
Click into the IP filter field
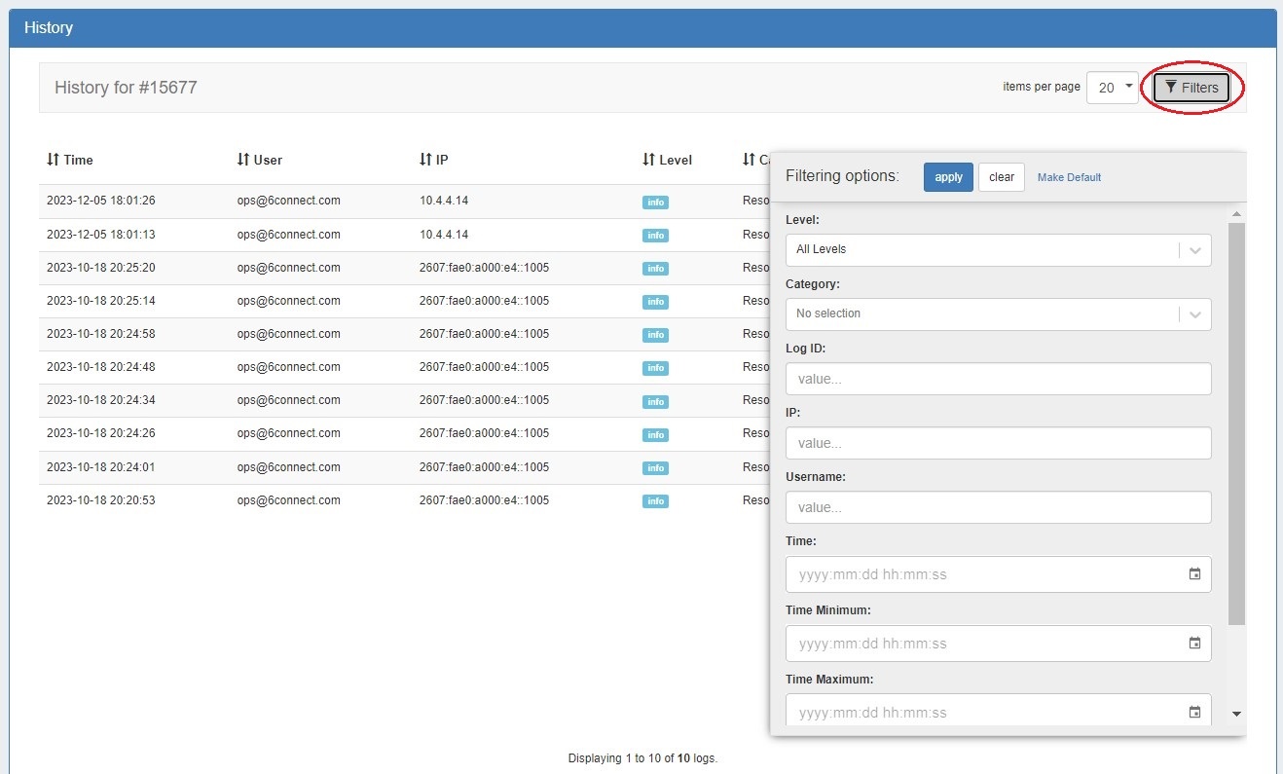(x=998, y=443)
